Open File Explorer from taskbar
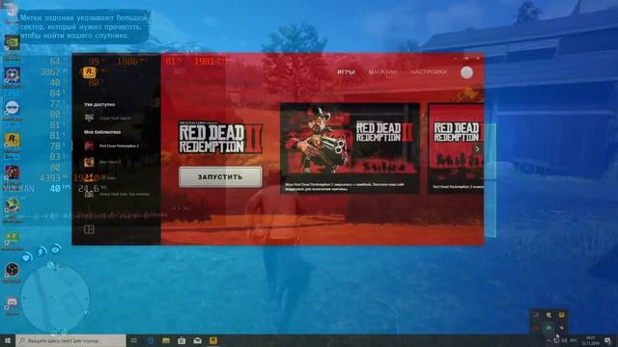This screenshot has width=618, height=347. pyautogui.click(x=166, y=340)
